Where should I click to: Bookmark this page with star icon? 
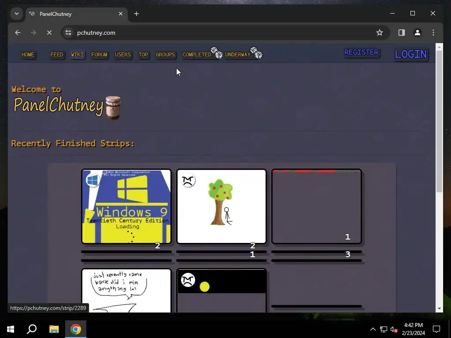[x=379, y=33]
